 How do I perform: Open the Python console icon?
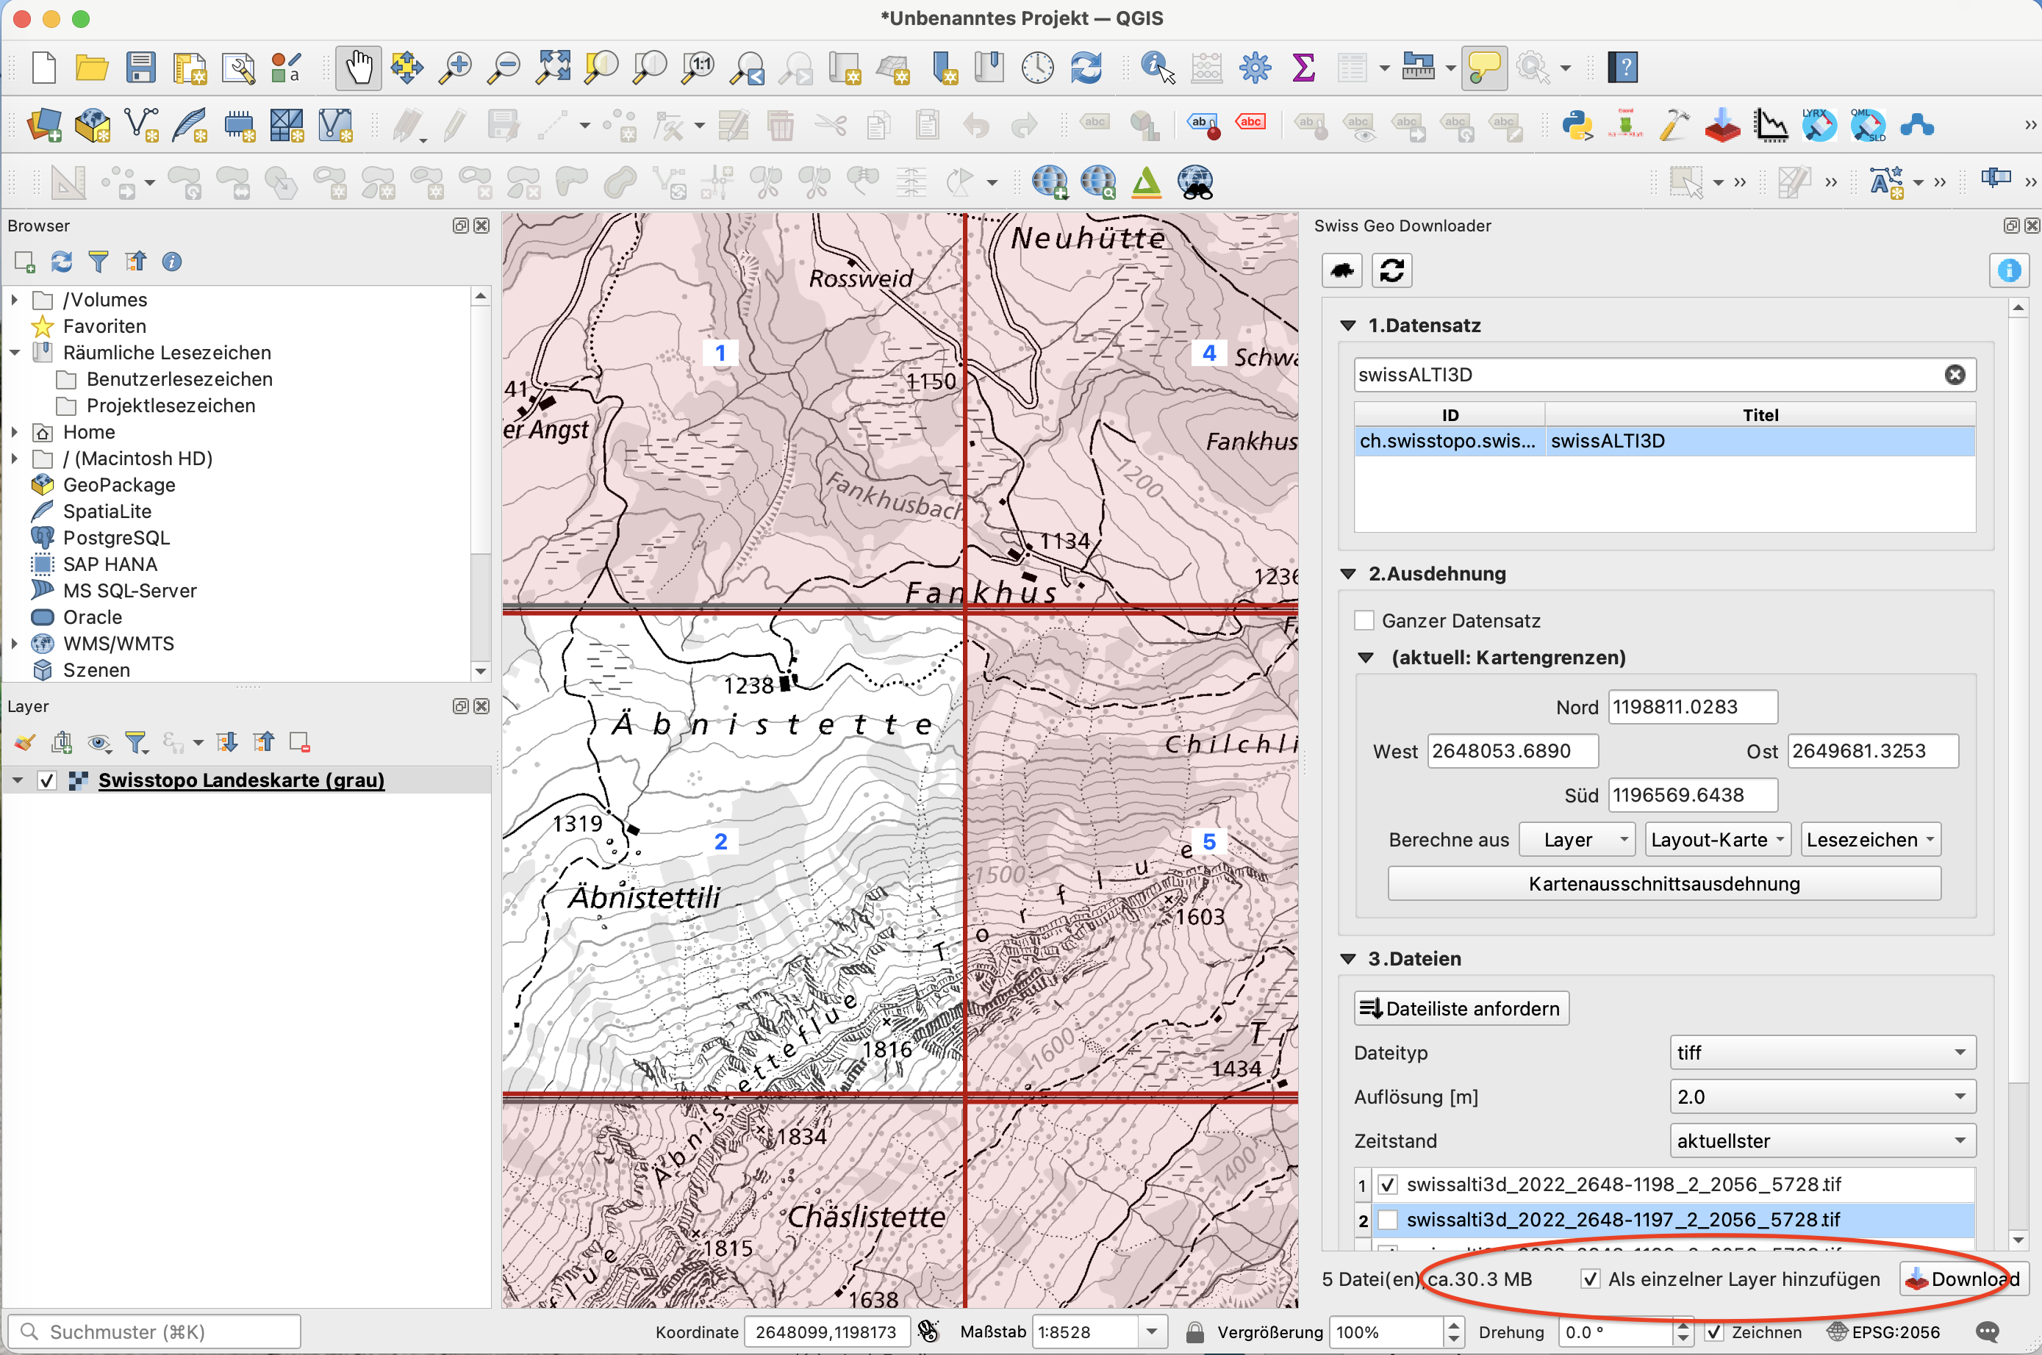(x=1577, y=126)
